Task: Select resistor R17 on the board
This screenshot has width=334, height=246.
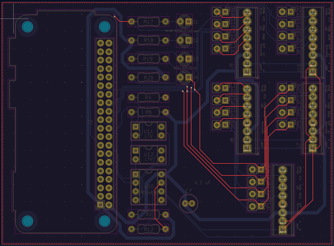Action: [148, 22]
